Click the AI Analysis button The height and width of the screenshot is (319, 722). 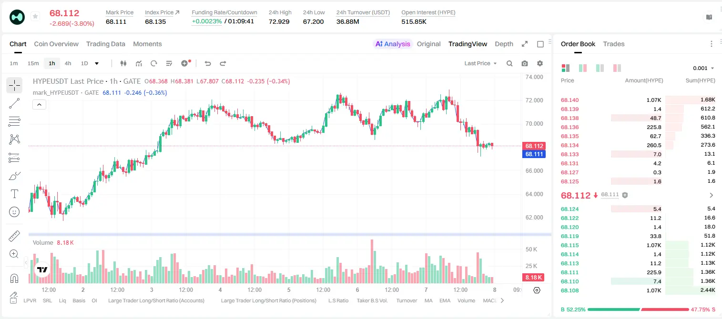(x=392, y=44)
